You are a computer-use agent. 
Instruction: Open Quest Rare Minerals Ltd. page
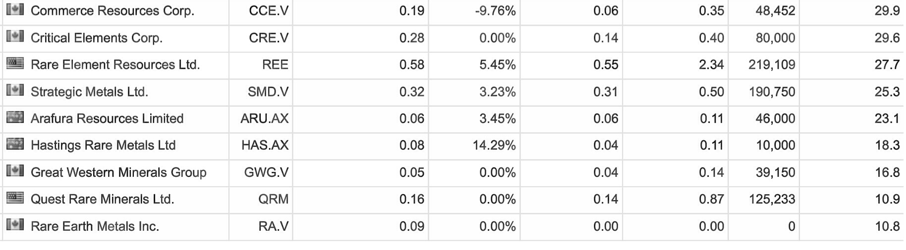pos(102,199)
